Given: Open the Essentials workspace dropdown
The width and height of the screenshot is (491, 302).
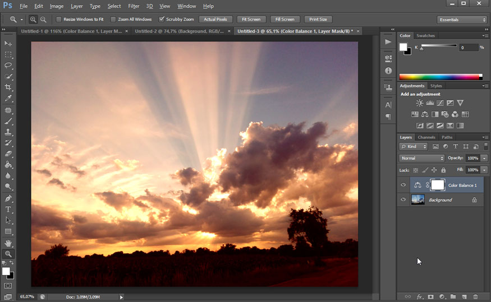Looking at the screenshot, I should pyautogui.click(x=462, y=20).
